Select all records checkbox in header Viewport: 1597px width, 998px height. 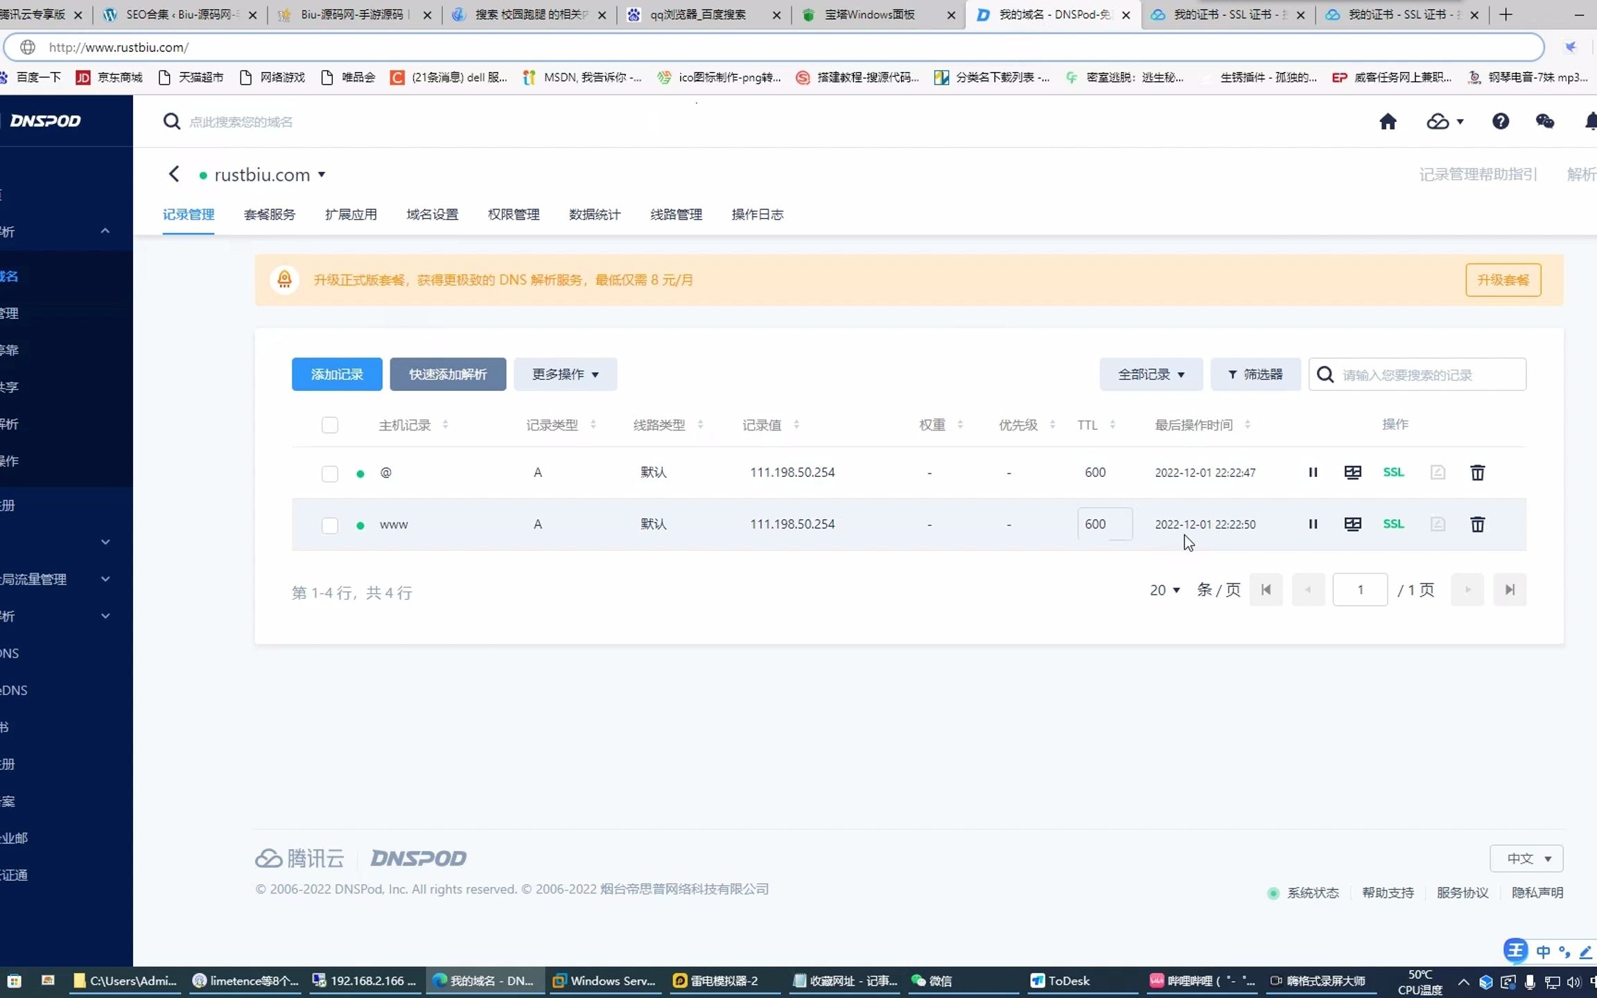click(x=330, y=426)
